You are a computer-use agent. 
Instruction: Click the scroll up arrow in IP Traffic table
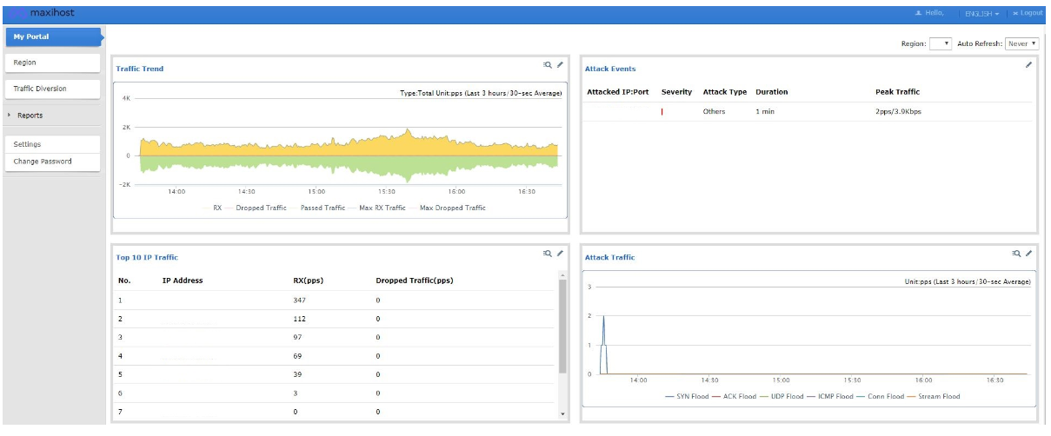(562, 274)
